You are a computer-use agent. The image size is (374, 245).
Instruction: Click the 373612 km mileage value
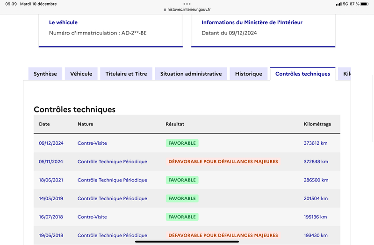pyautogui.click(x=316, y=143)
